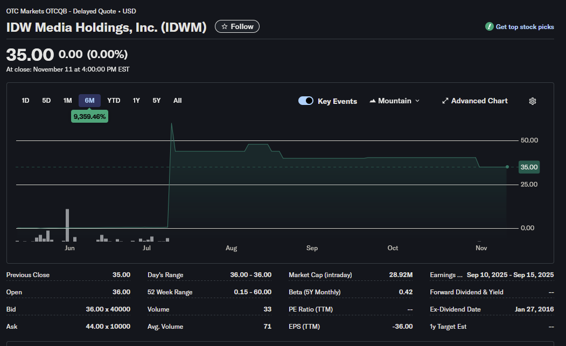The width and height of the screenshot is (566, 346).
Task: Click the 50.00 axis label
Action: tap(529, 140)
